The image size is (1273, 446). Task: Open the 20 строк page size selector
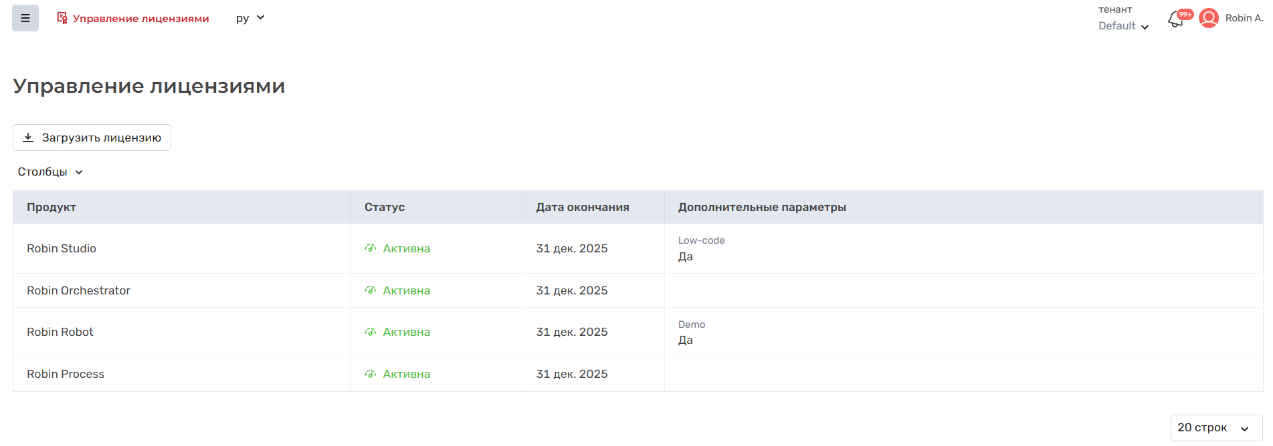1215,428
